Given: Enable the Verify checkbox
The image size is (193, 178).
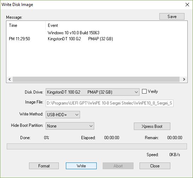Looking at the screenshot, I should pyautogui.click(x=144, y=91).
